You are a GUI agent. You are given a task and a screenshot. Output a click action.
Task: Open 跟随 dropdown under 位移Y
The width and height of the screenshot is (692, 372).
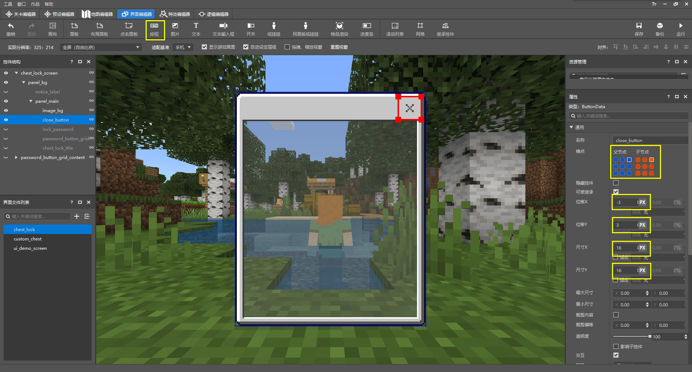pos(658,235)
